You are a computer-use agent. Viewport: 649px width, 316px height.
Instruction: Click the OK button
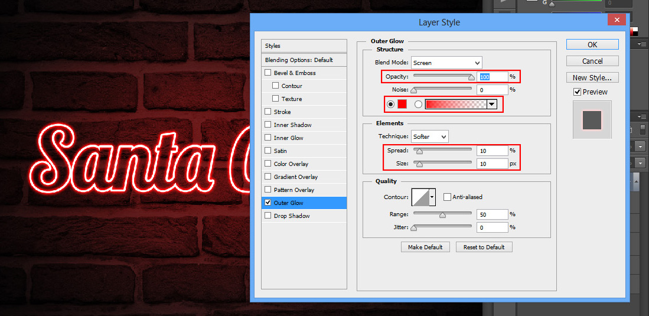592,44
